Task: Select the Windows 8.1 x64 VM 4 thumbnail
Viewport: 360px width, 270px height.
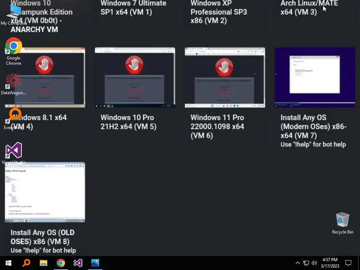Action: (45, 77)
